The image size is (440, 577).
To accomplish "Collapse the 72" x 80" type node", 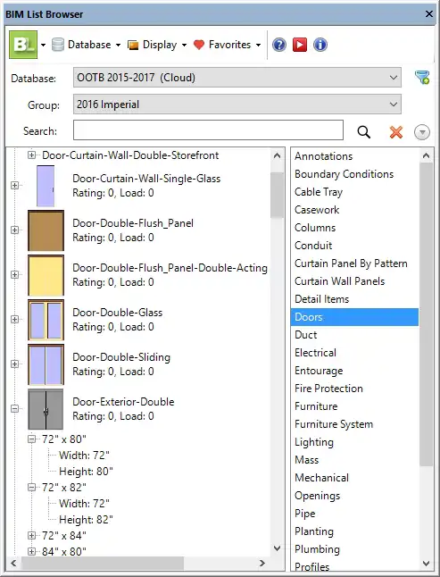I will (x=31, y=439).
